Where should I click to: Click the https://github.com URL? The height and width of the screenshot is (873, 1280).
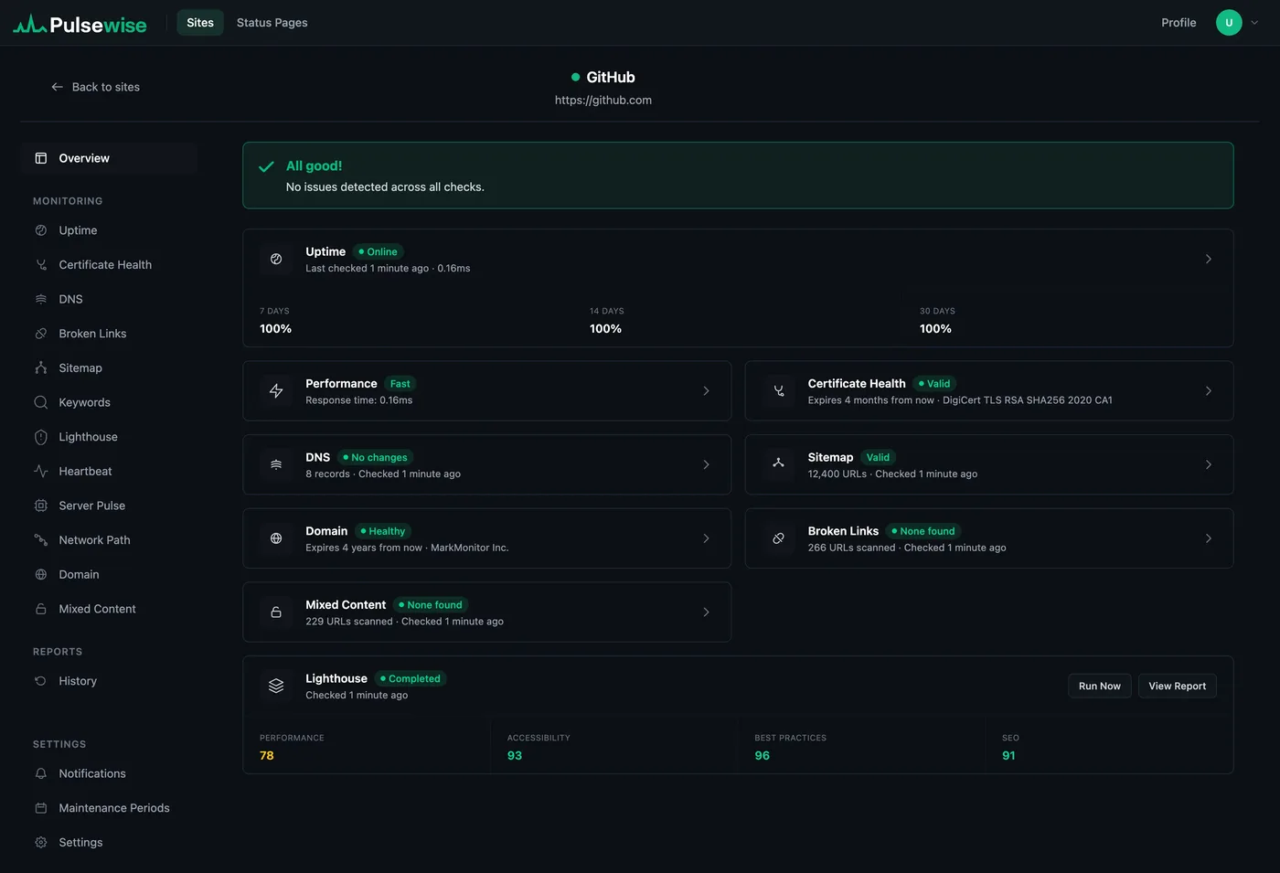(x=603, y=101)
